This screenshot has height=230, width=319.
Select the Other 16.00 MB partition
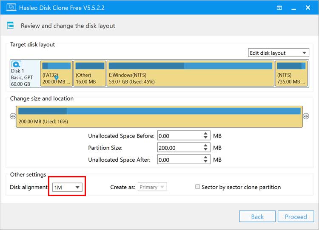click(x=90, y=73)
